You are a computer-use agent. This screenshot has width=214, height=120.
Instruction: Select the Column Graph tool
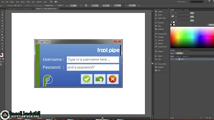[2, 43]
